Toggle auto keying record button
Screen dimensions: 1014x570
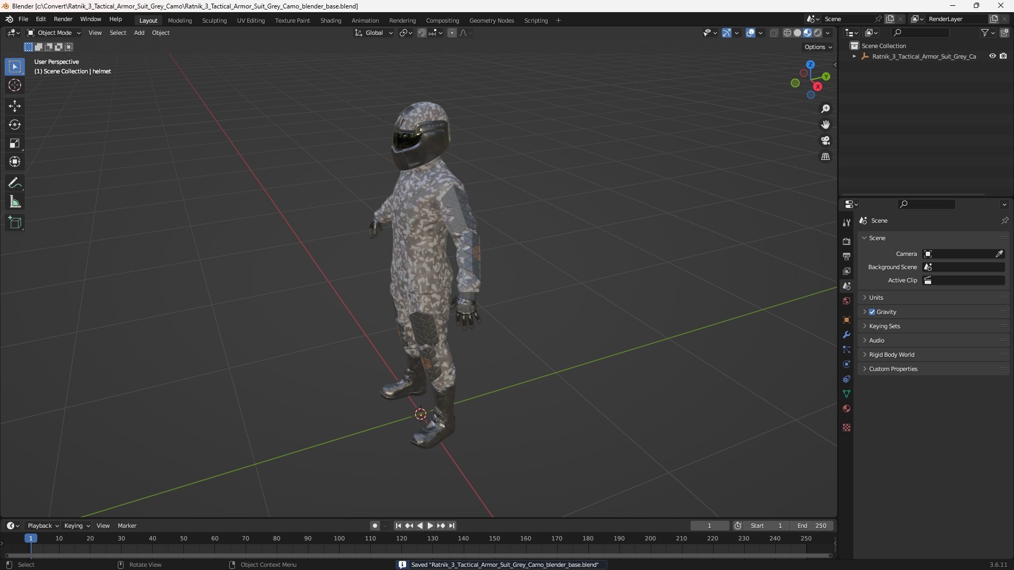click(x=375, y=526)
